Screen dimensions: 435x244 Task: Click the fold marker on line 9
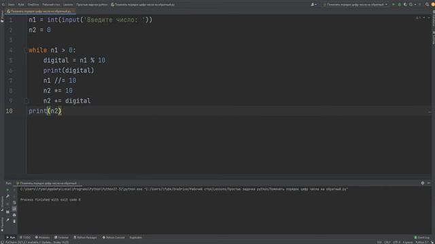coord(27,101)
